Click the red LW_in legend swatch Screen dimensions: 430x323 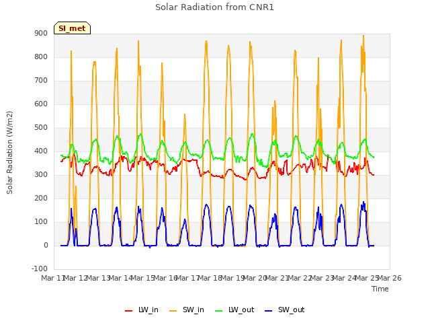tap(128, 311)
